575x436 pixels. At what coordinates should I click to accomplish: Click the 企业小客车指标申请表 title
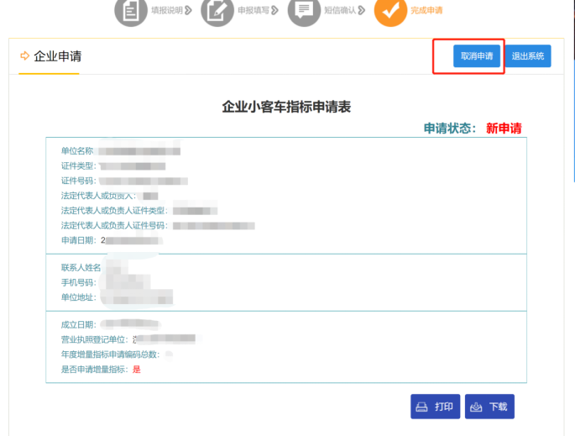coord(286,107)
